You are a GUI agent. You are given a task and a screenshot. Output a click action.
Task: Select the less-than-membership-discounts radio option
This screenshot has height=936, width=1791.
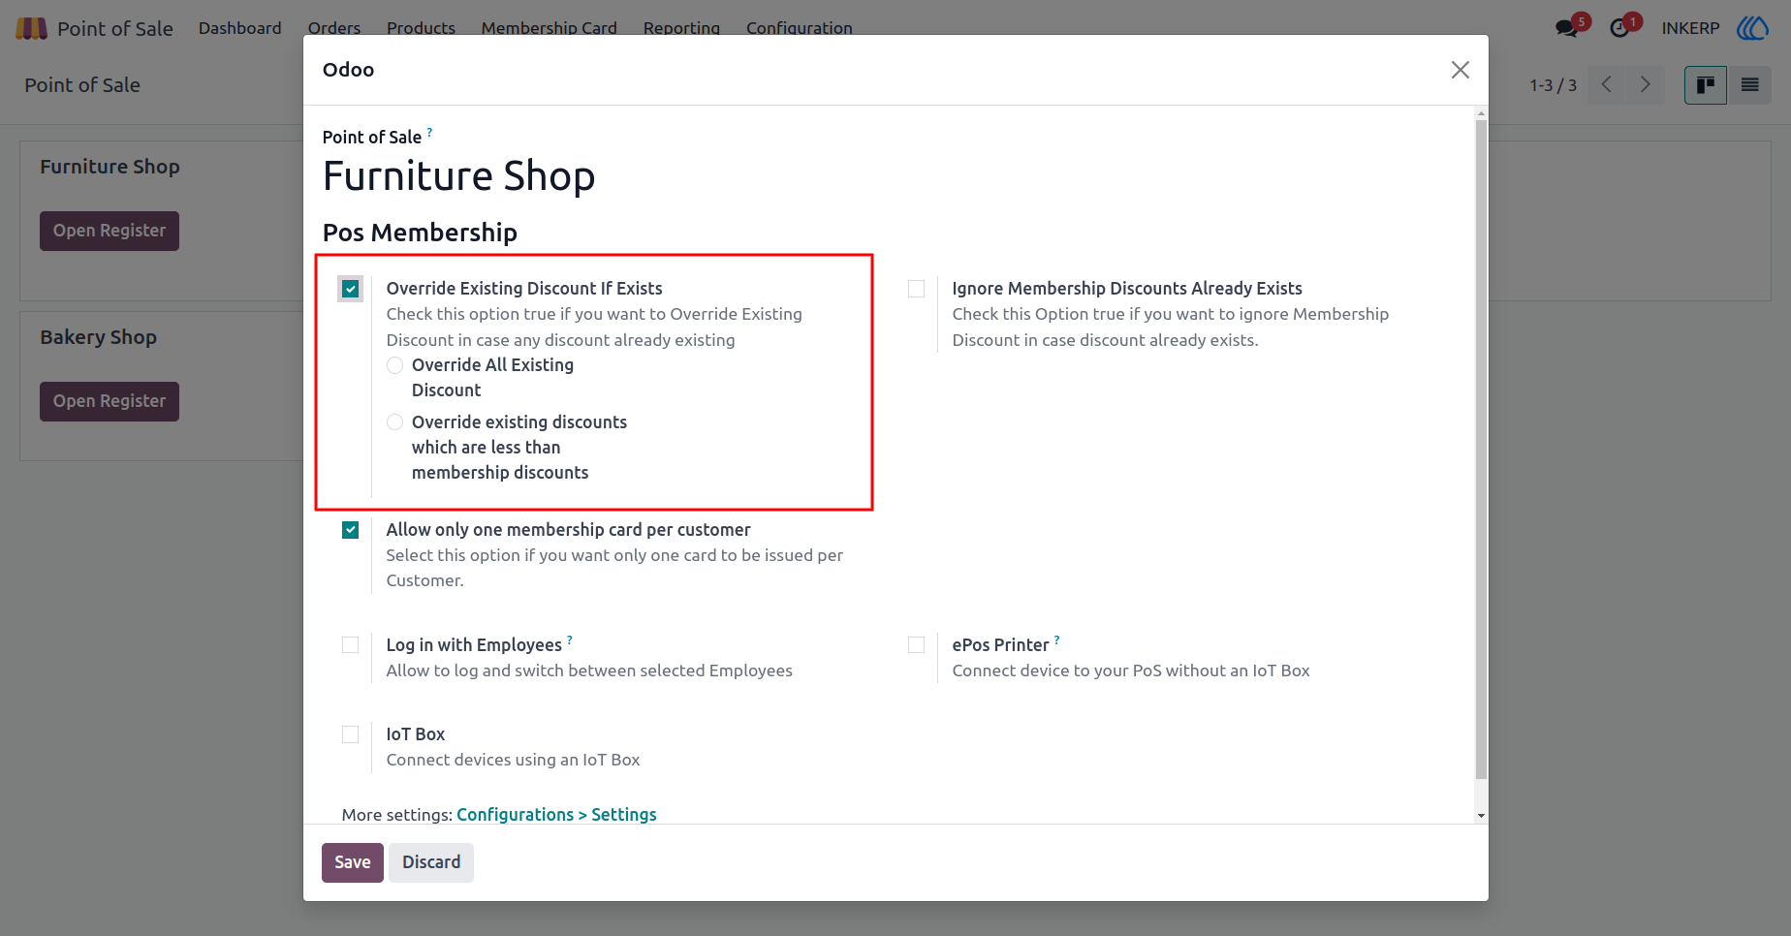[394, 422]
